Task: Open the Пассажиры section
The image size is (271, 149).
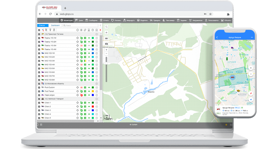Action: tap(169, 20)
